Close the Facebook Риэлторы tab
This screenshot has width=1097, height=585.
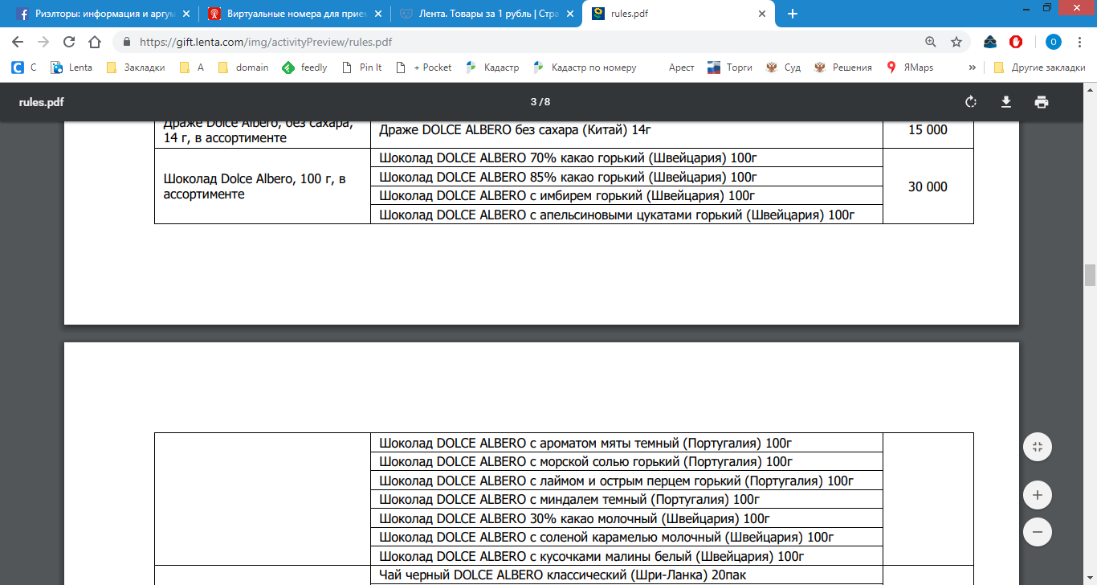[x=186, y=14]
